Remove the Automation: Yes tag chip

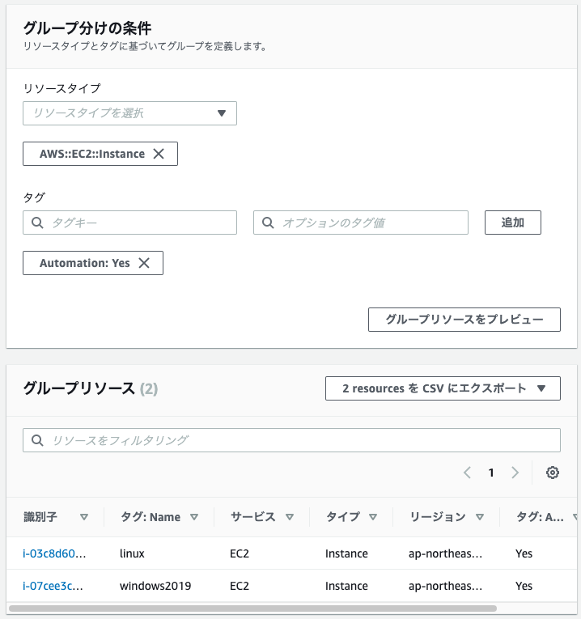coord(144,263)
